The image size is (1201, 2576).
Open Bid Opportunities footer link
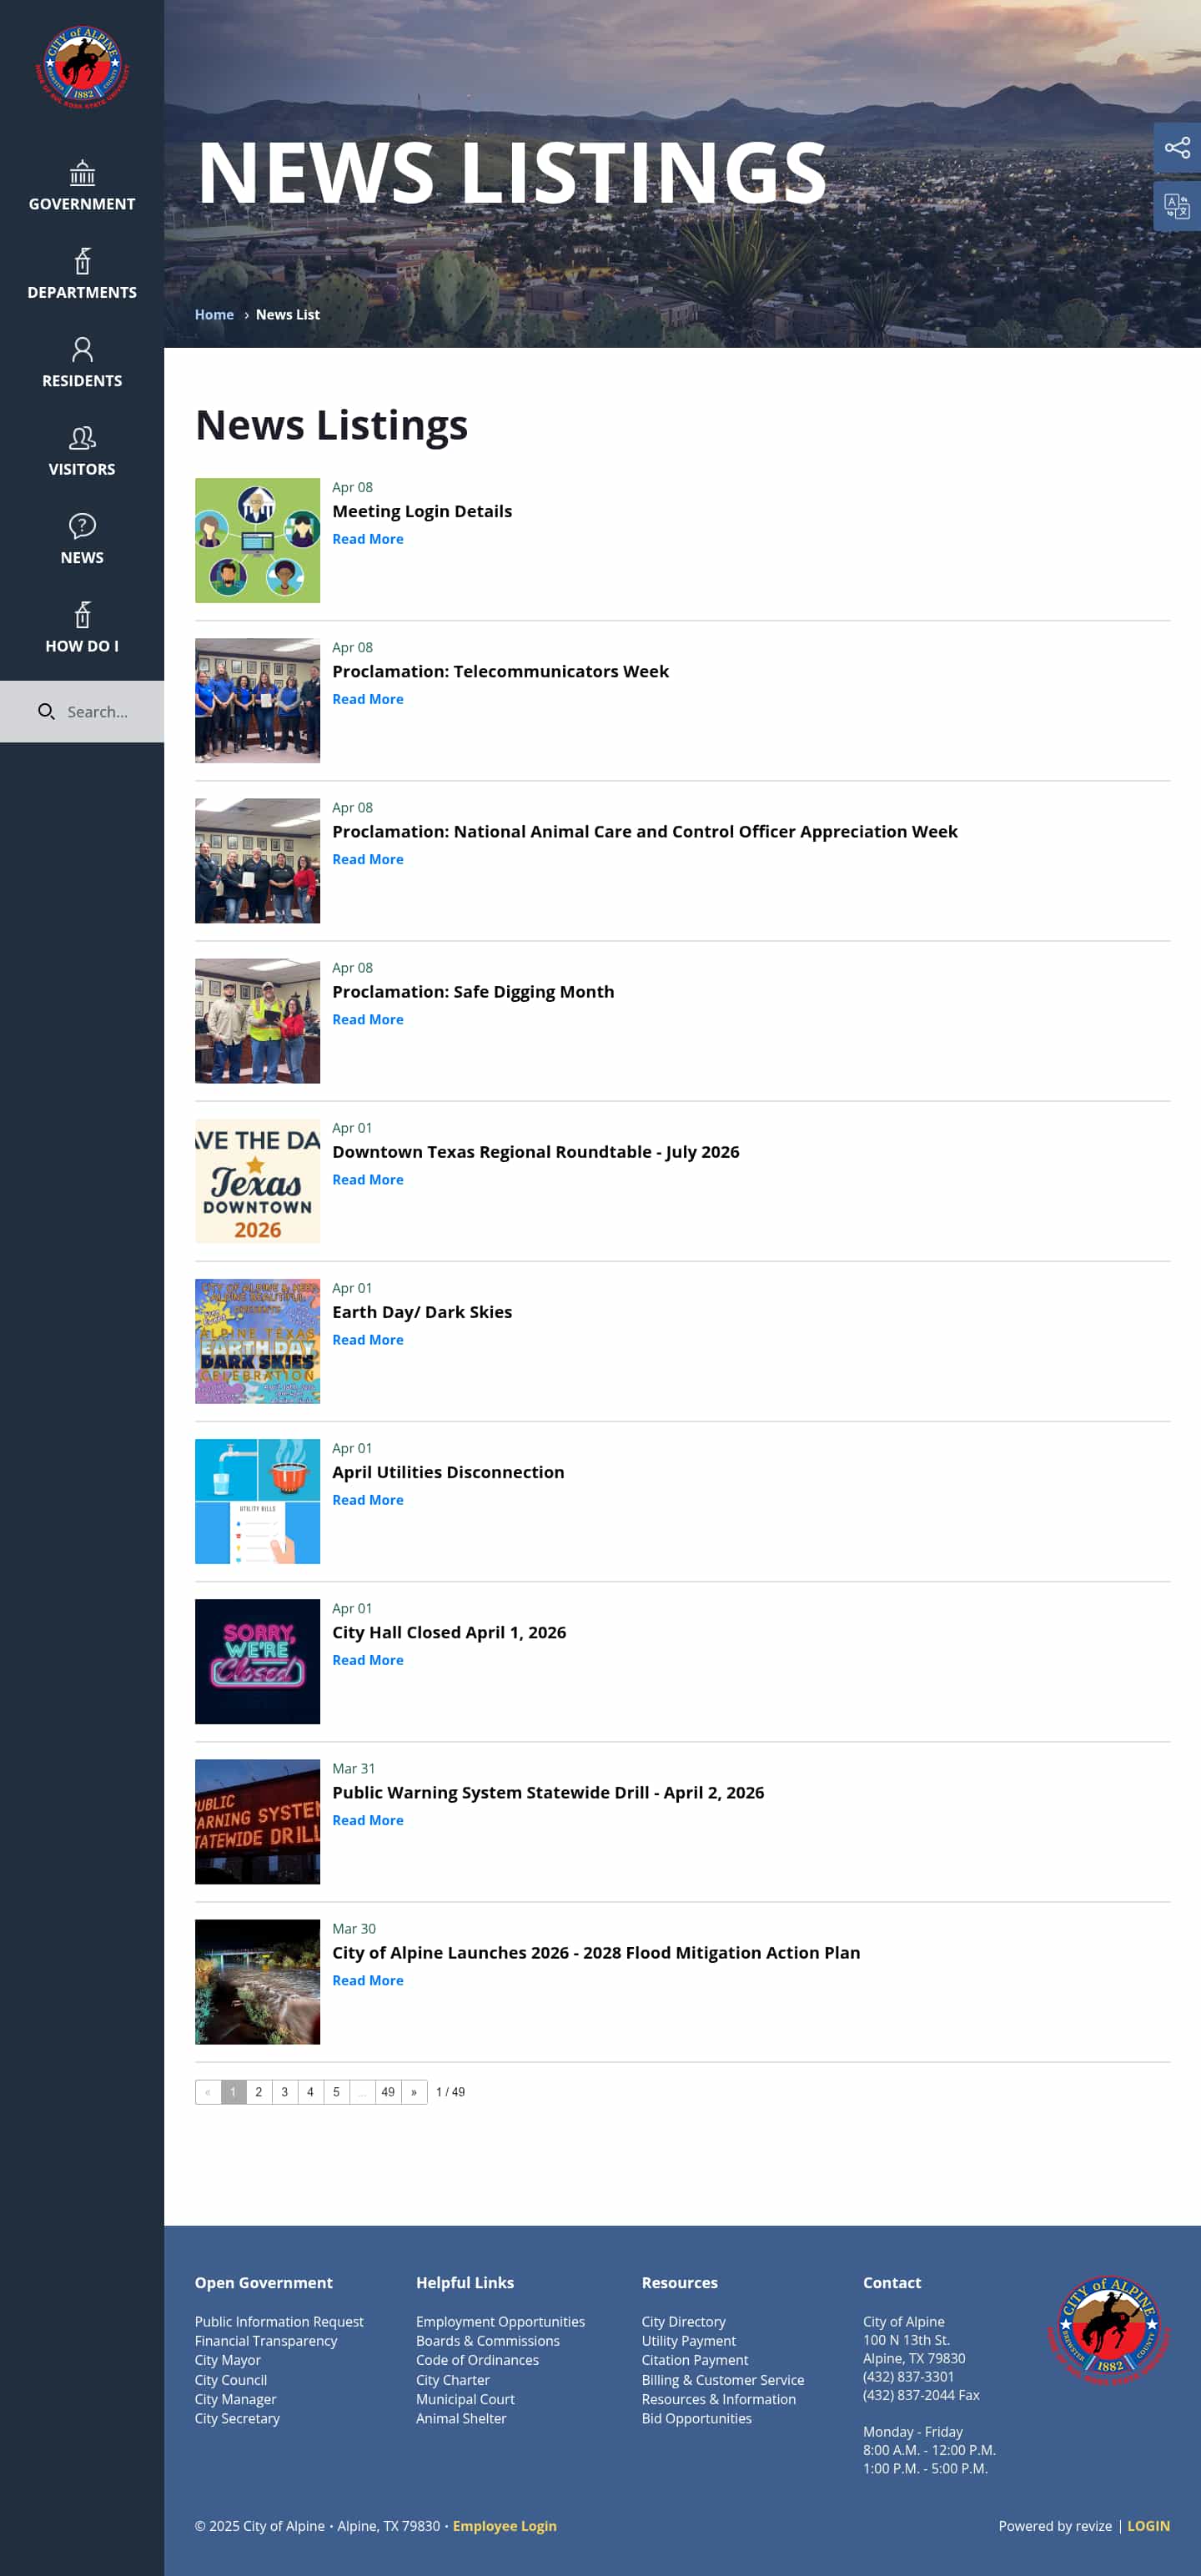pos(697,2418)
